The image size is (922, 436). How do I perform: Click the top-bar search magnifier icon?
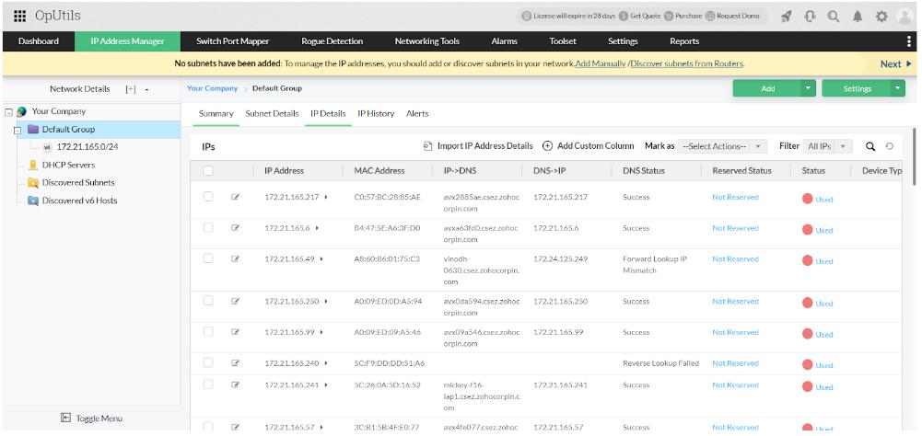click(834, 17)
